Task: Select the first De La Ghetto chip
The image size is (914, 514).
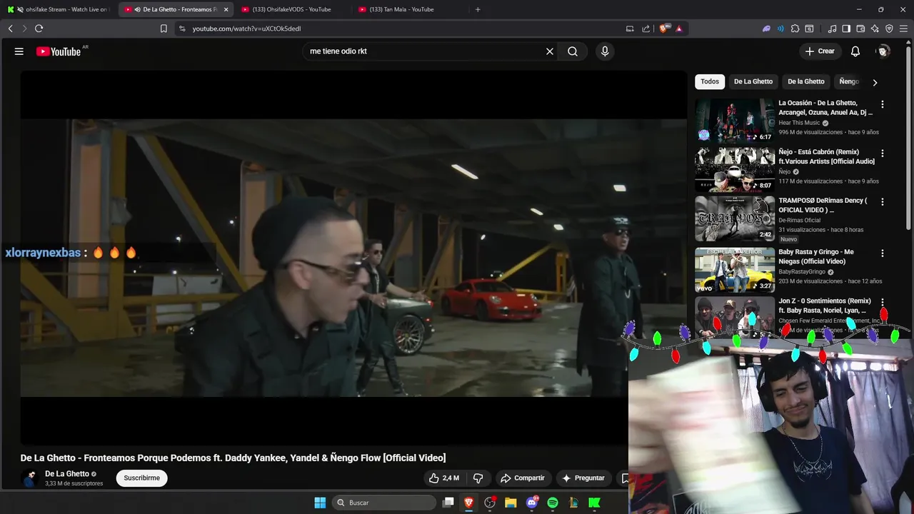Action: tap(753, 81)
